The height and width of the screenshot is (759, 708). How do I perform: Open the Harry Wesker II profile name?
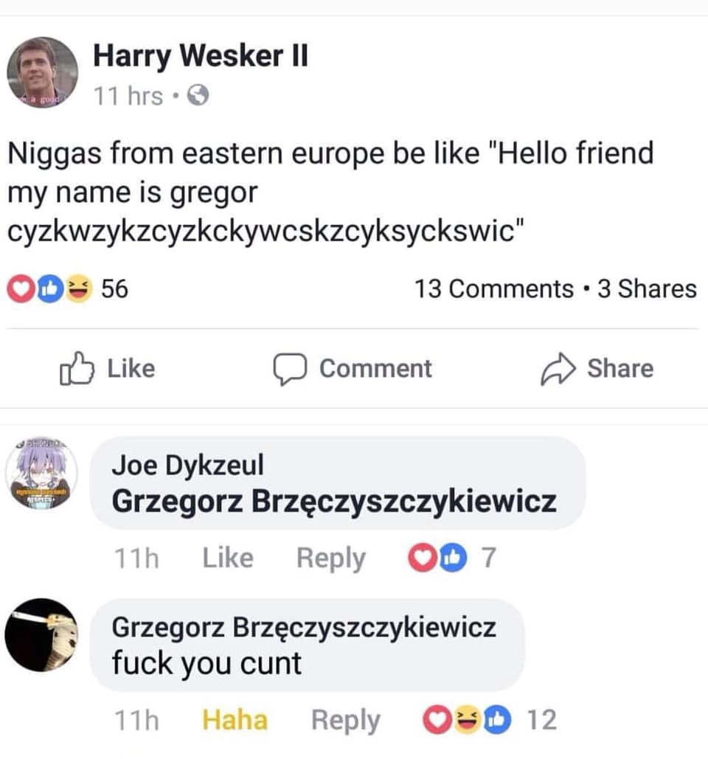(x=201, y=55)
